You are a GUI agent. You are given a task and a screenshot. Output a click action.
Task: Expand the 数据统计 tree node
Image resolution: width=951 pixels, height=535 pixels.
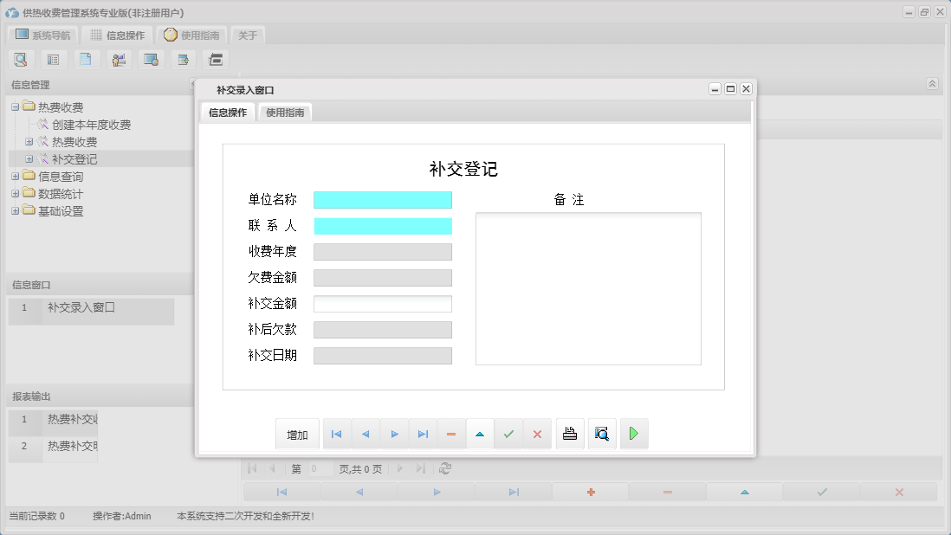point(16,193)
